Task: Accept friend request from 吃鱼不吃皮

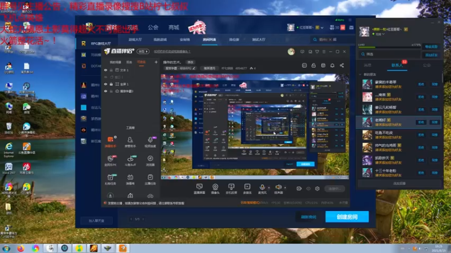Action: (x=435, y=135)
